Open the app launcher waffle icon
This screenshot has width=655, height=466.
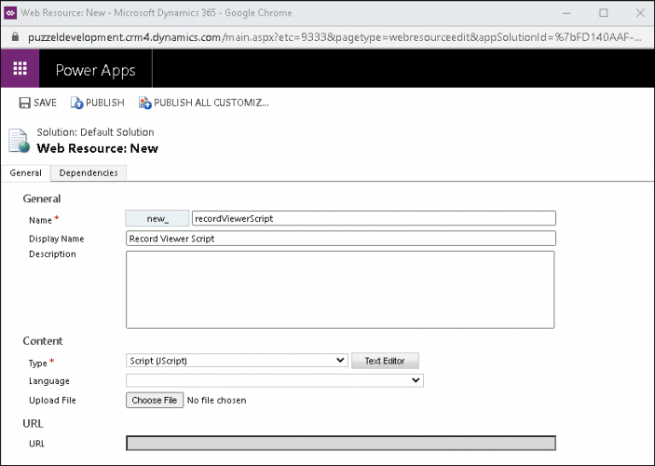20,69
